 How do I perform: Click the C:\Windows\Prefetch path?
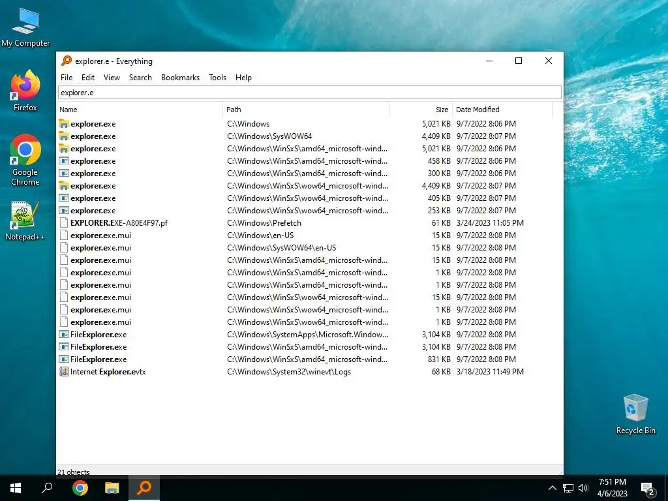[x=264, y=223]
